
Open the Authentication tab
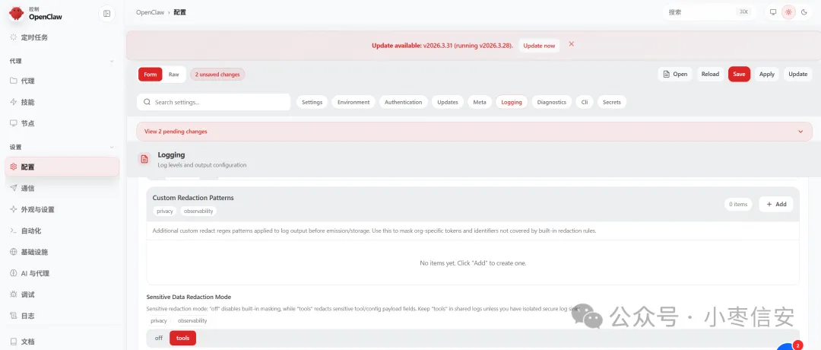coord(403,102)
